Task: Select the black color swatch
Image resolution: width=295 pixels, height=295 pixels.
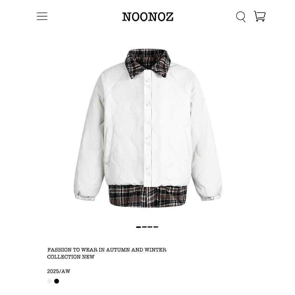Action: click(57, 281)
